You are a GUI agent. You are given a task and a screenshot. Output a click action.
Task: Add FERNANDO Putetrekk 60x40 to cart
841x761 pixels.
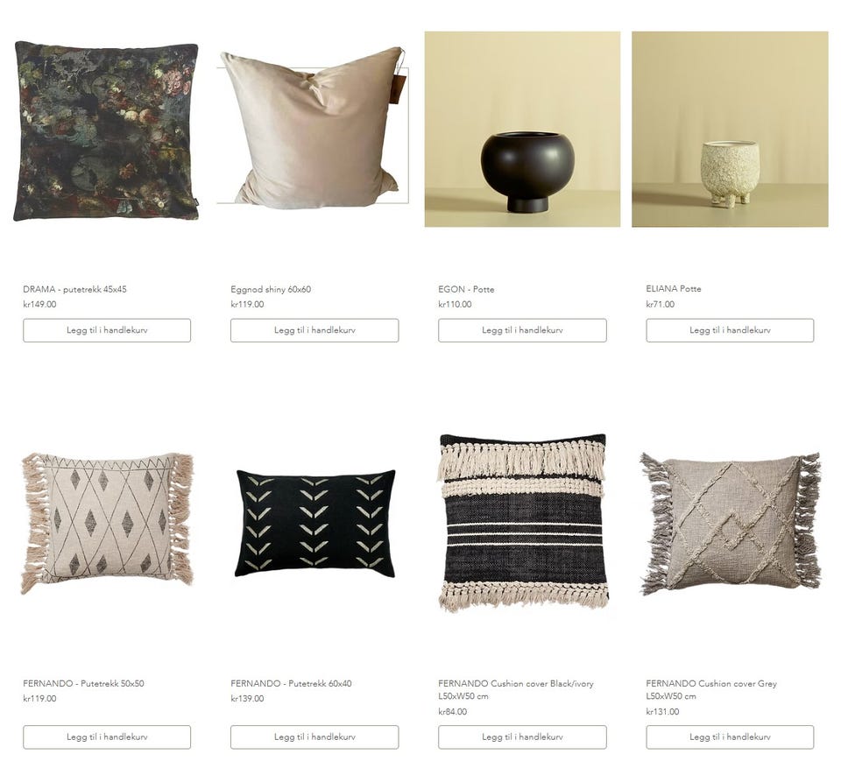[314, 736]
